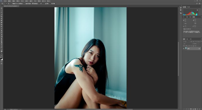
Task: Select the Gradient tool
Action: click(1, 37)
